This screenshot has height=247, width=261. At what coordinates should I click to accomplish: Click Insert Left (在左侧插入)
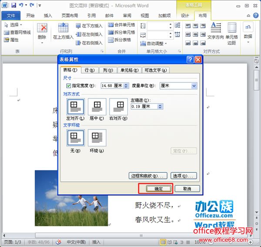[89, 34]
